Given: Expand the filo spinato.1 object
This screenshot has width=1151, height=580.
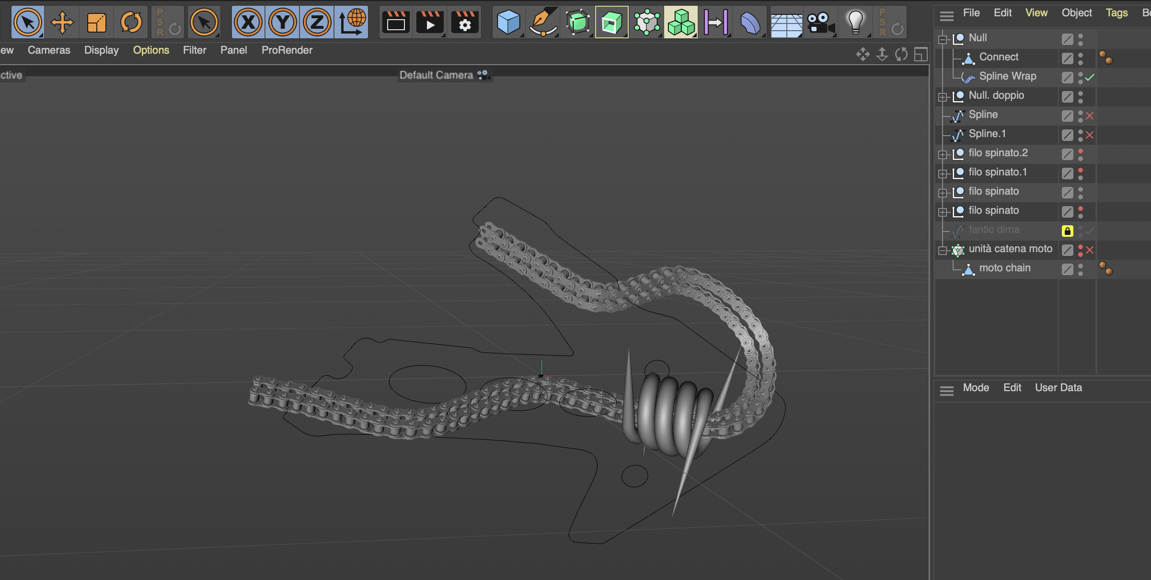Looking at the screenshot, I should point(943,174).
